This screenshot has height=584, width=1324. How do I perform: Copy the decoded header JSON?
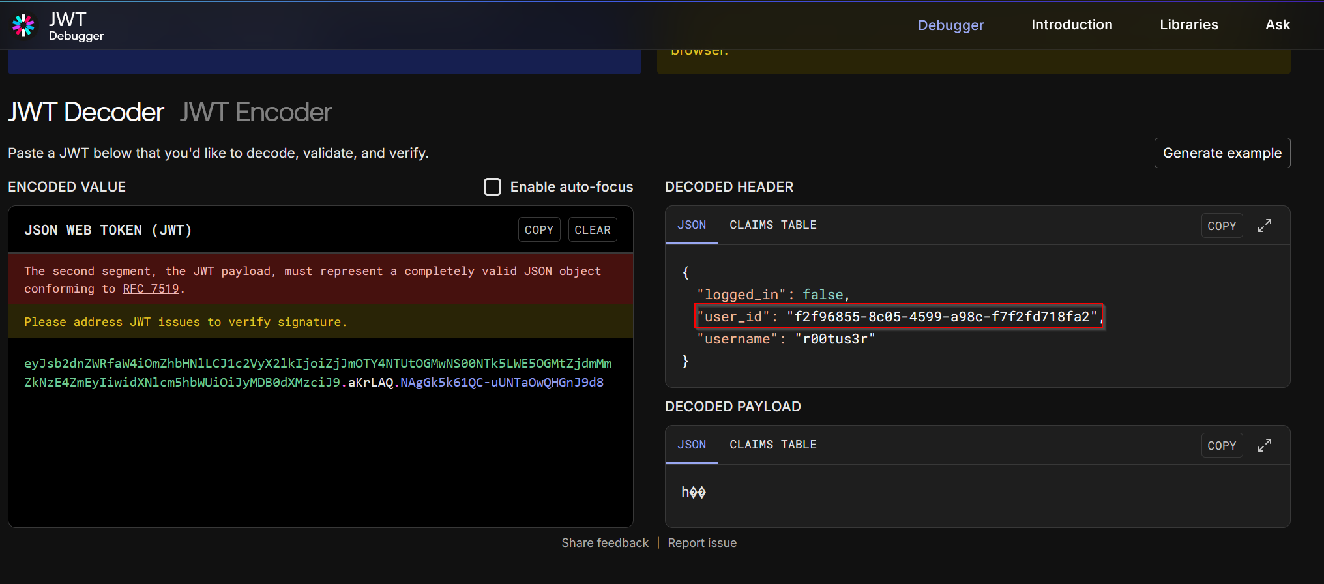tap(1221, 226)
